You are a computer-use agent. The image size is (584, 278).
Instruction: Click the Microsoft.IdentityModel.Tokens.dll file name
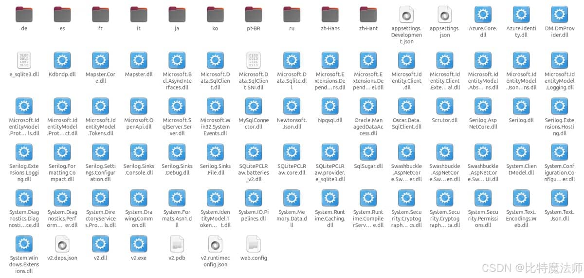[x=100, y=127]
